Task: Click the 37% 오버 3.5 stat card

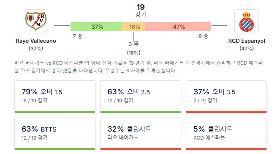Action: click(x=226, y=97)
